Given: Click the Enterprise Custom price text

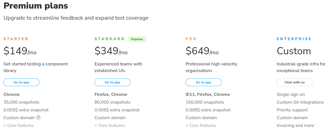Looking at the screenshot, I should tap(294, 51).
